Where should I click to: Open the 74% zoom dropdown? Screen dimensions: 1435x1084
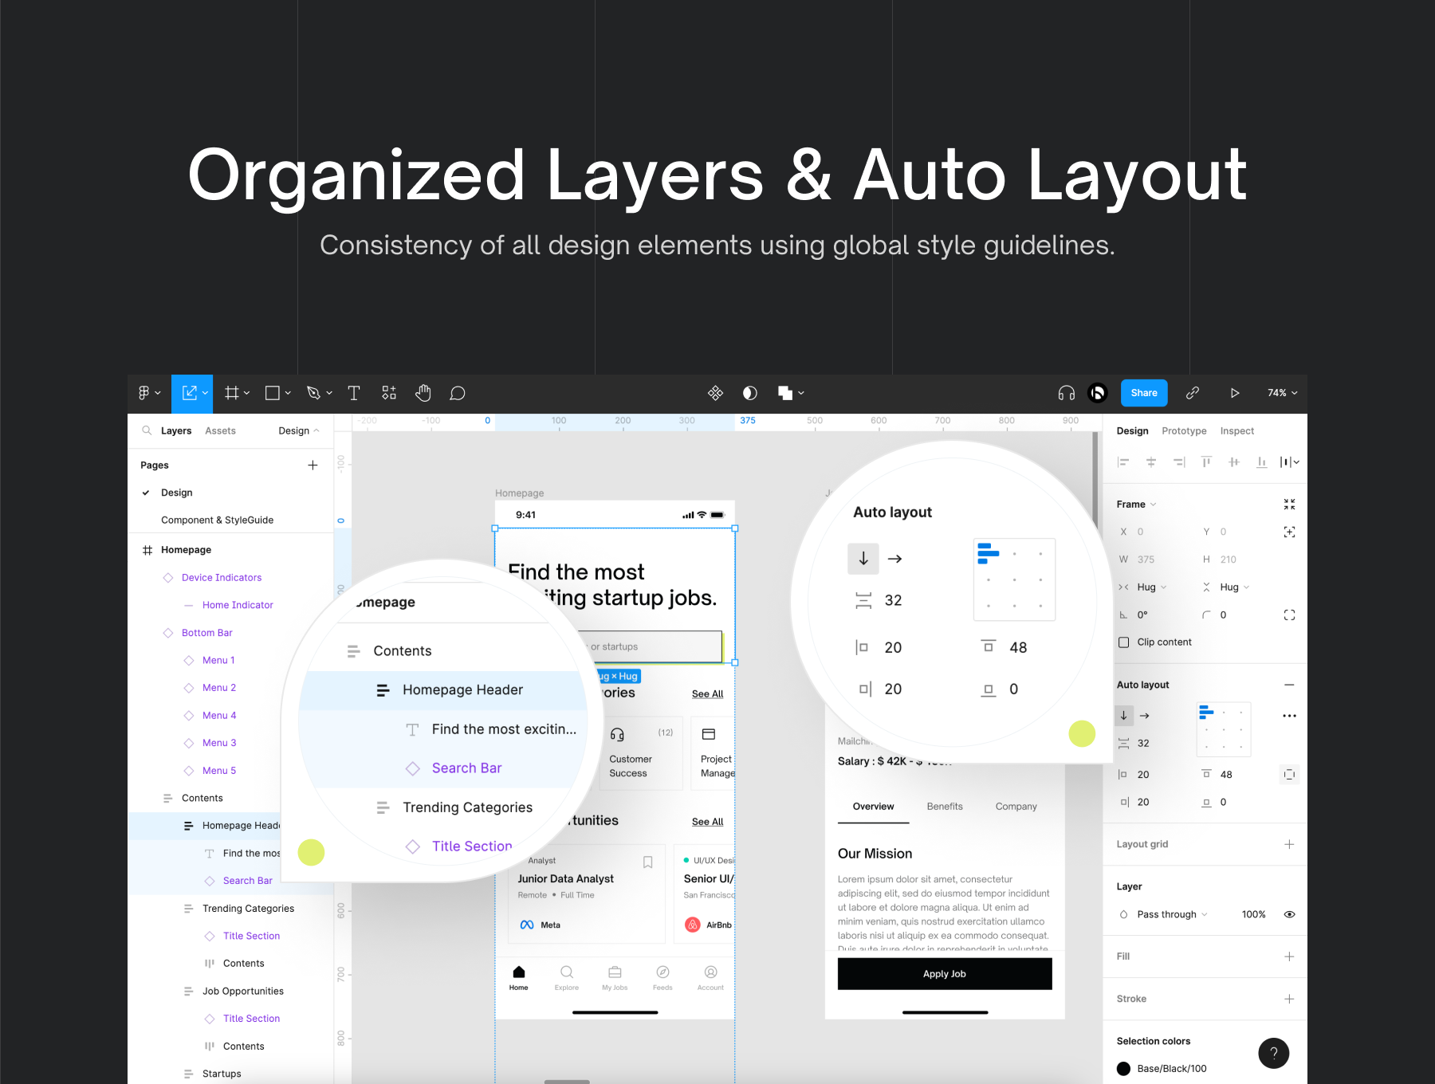tap(1282, 393)
